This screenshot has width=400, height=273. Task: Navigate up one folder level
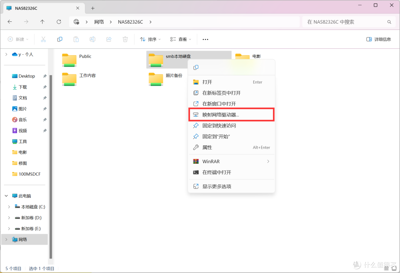click(42, 22)
